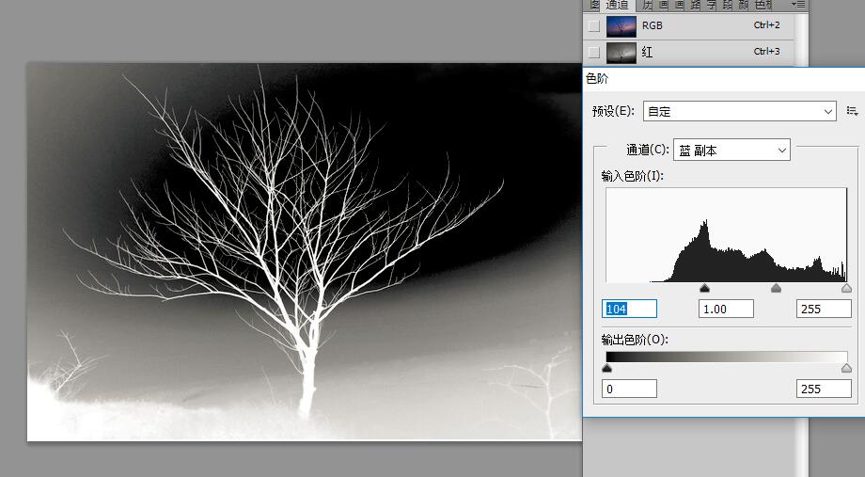Select the 红 channel thumbnail
Screen dimensions: 865x477
(621, 53)
